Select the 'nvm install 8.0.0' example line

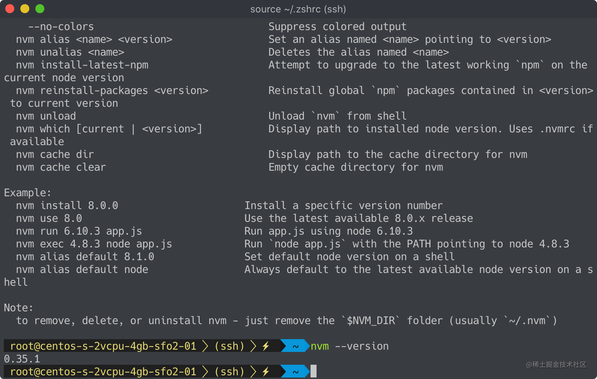[x=67, y=205]
